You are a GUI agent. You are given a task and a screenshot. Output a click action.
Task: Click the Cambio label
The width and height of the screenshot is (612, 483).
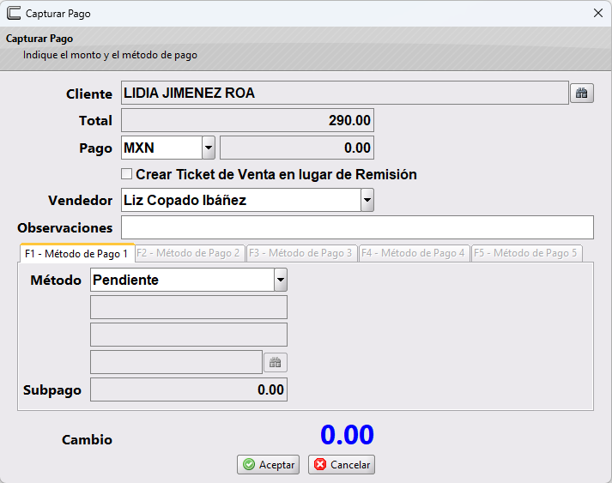87,440
